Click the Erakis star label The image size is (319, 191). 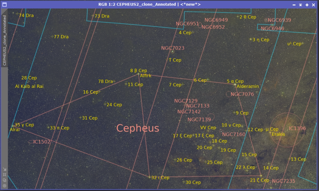click(x=278, y=134)
